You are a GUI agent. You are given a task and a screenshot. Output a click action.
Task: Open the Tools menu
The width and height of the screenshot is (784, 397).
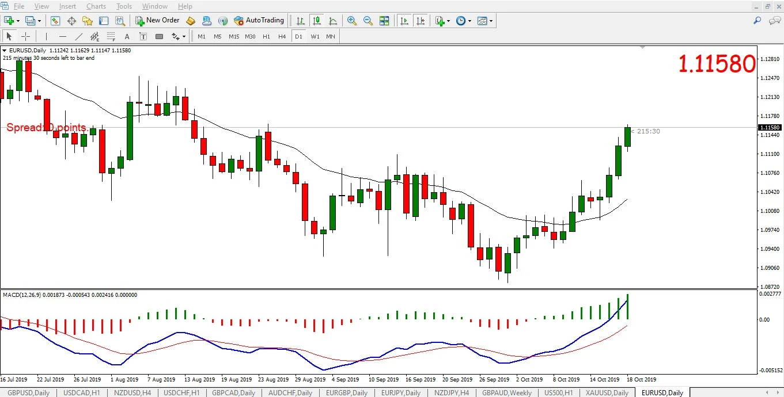tap(124, 6)
